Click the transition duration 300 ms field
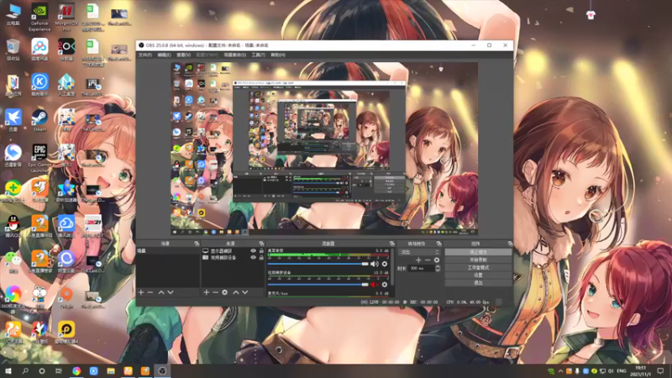672x378 pixels. click(422, 268)
